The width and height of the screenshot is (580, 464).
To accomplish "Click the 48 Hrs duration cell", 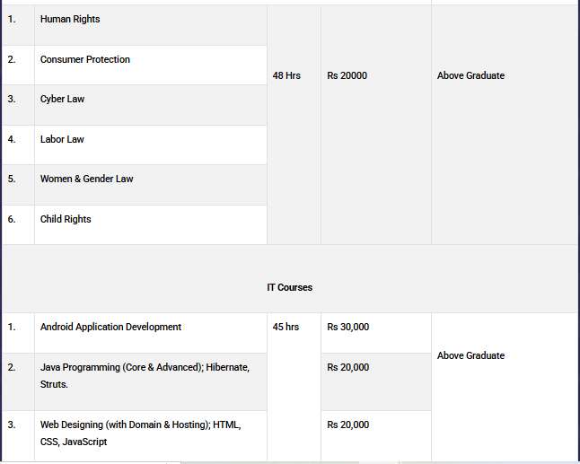I will point(286,76).
